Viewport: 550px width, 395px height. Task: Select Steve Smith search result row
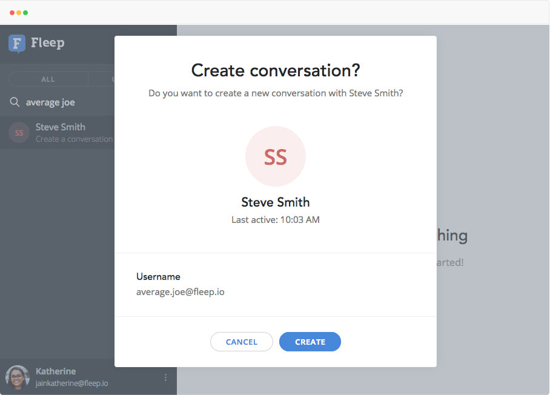tap(57, 133)
